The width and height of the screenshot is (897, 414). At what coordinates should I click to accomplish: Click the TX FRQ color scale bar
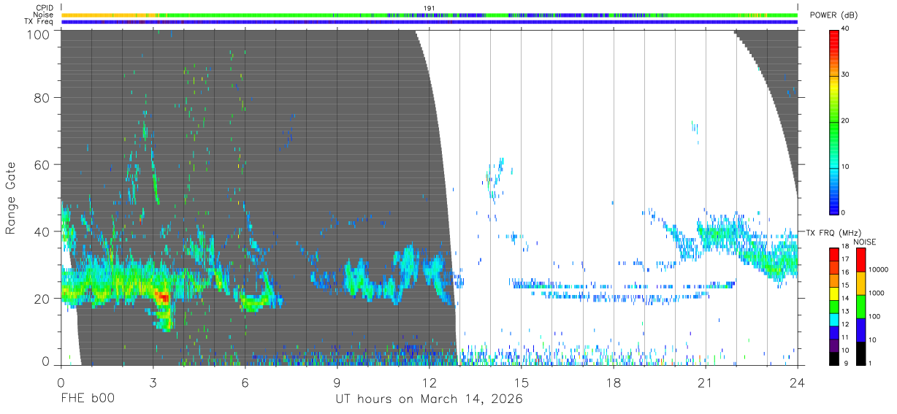(x=834, y=306)
